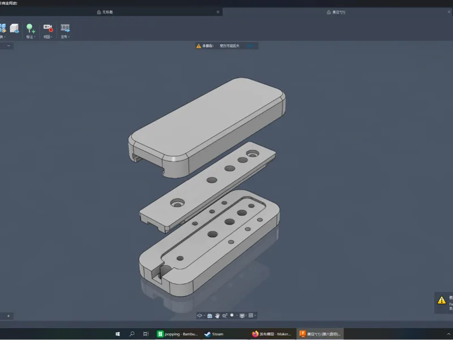Screen dimensions: 453x340
Task: Click the 视图 camera record icon
Action: (48, 28)
